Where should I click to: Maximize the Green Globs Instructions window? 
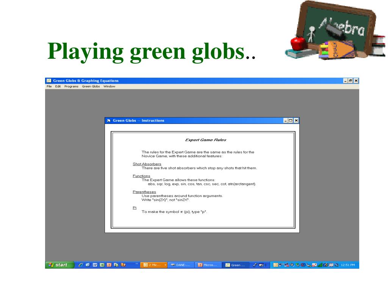291,120
